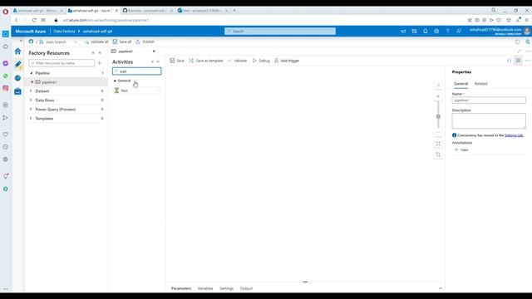Click Debug on the pipeline toolbar

tap(261, 61)
